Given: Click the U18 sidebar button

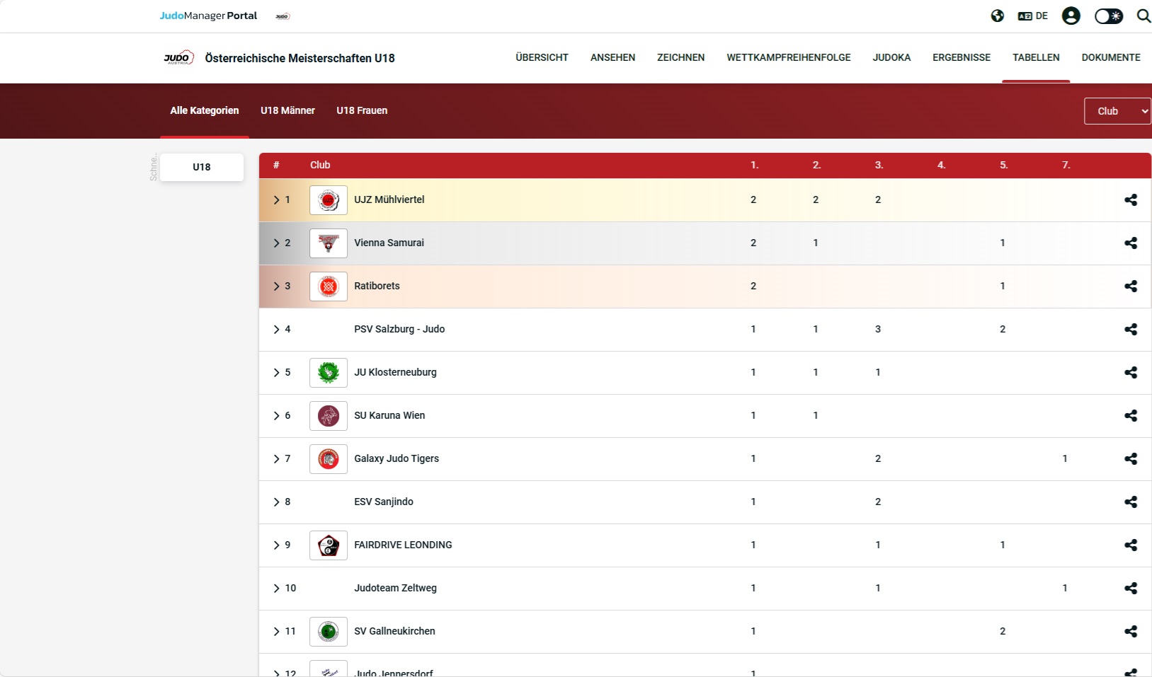Looking at the screenshot, I should 202,167.
